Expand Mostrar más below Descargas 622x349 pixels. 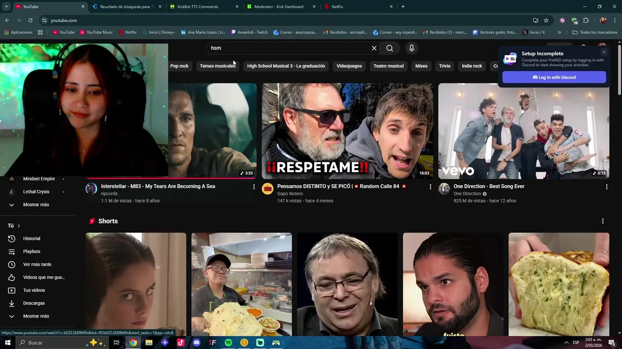[x=37, y=316]
